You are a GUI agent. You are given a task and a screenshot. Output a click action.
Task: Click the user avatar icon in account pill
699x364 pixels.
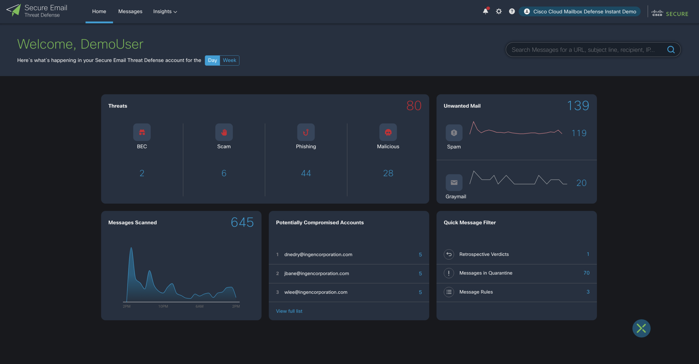click(x=527, y=11)
